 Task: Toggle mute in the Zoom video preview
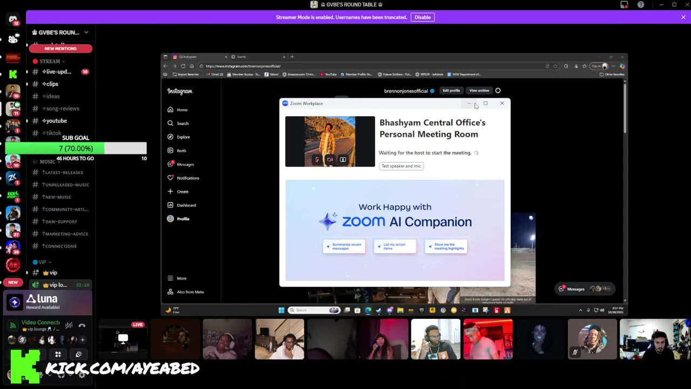click(317, 159)
